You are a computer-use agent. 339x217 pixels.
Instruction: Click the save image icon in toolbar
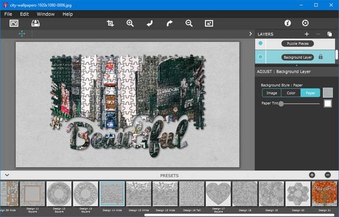pos(35,23)
